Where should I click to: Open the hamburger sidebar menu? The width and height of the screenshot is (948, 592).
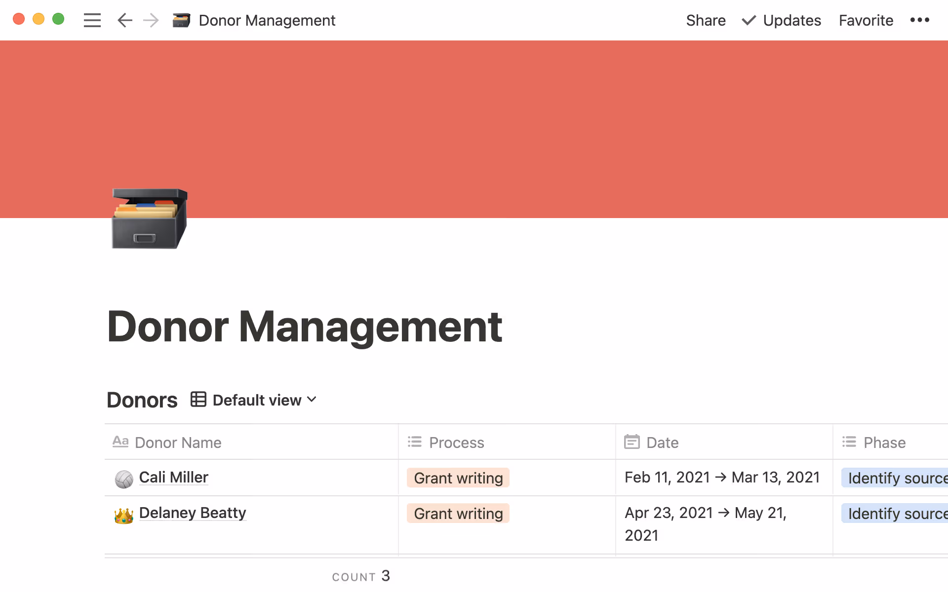pos(92,20)
